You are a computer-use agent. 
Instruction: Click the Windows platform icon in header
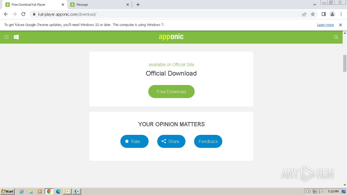point(16,37)
